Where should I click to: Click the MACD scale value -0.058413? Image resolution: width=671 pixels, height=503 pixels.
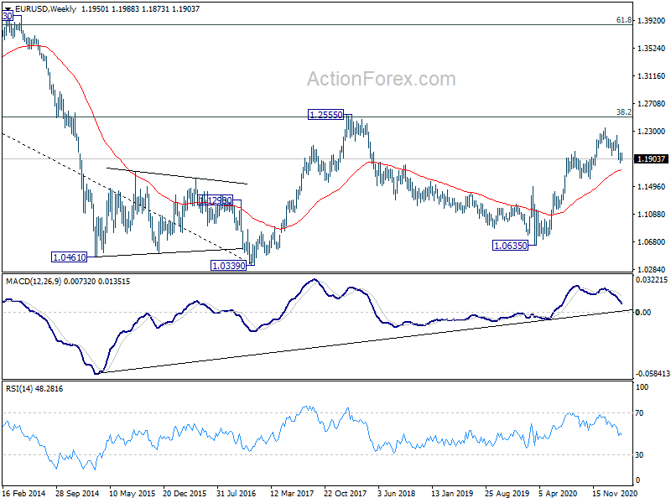[x=653, y=374]
